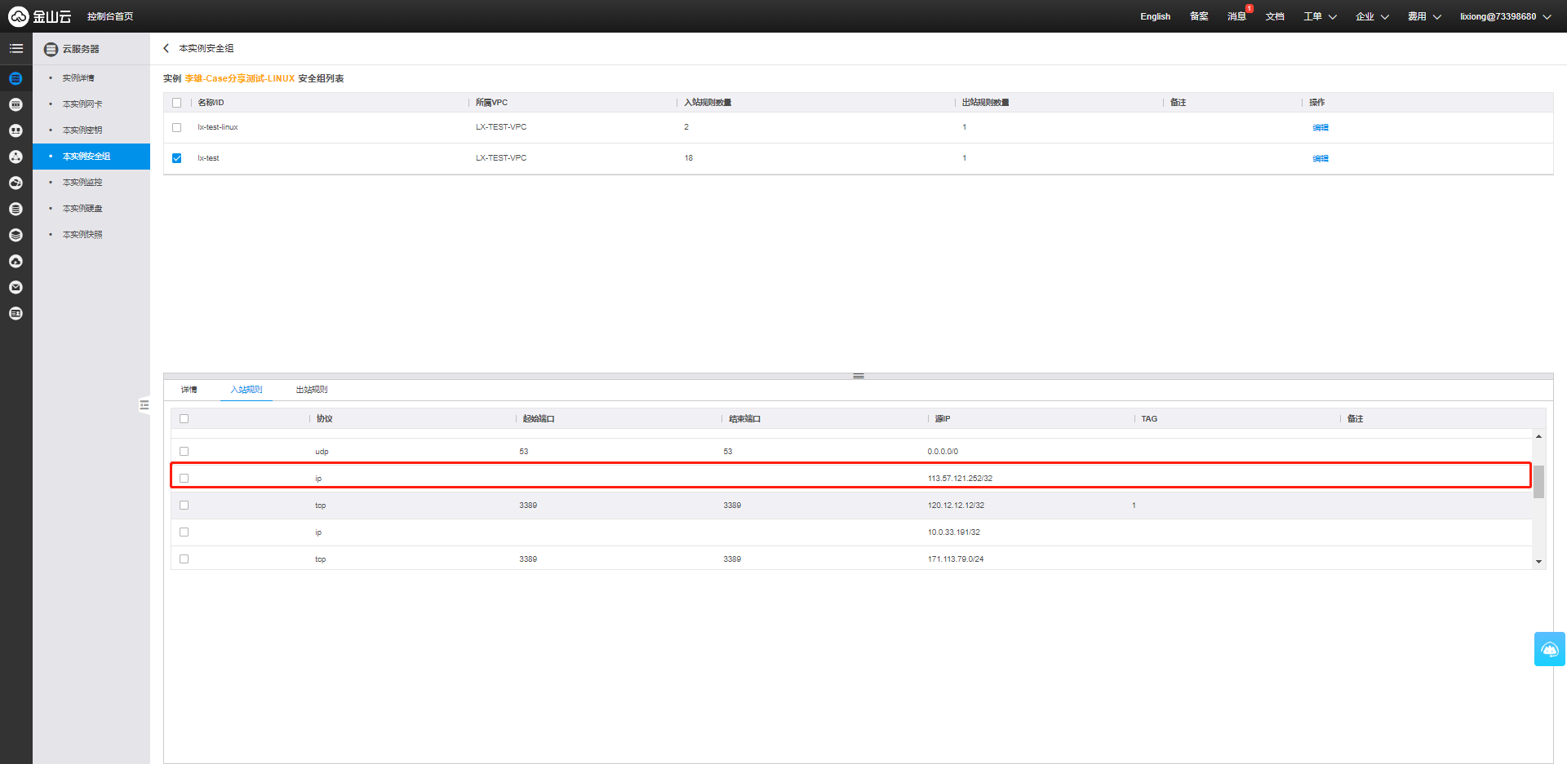This screenshot has height=764, width=1567.
Task: Open the bottom news-card rail icon
Action: (x=16, y=313)
